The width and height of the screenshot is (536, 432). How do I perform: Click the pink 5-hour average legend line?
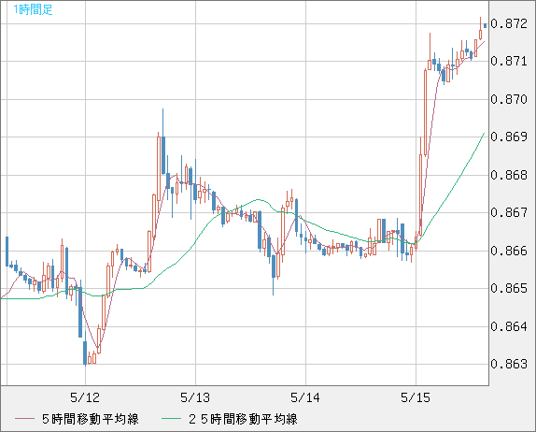pos(24,419)
